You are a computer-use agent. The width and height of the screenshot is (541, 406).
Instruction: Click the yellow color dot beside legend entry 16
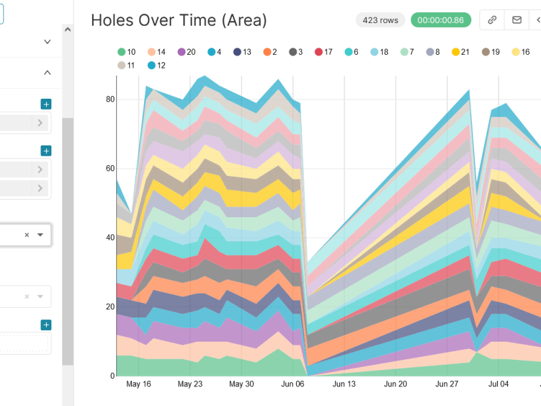(515, 51)
